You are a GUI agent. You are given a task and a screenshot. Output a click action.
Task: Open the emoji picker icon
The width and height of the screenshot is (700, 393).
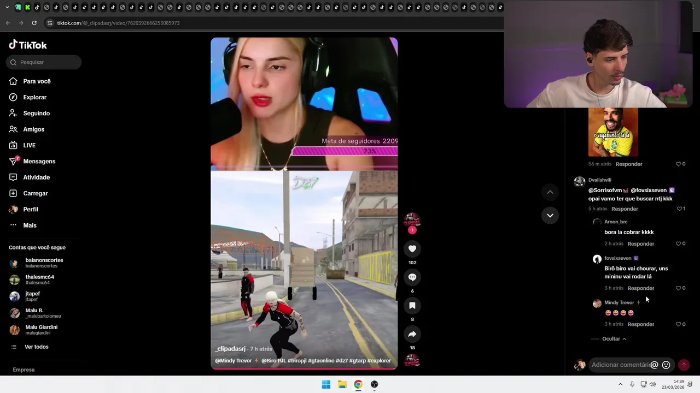pos(666,365)
